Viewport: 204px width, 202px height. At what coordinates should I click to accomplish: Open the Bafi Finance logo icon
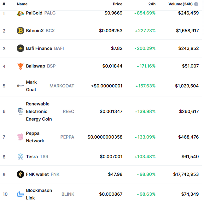pyautogui.click(x=20, y=48)
